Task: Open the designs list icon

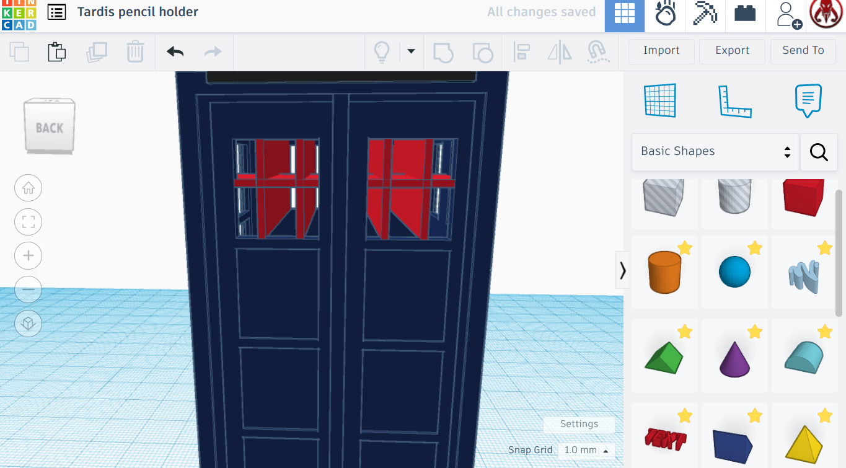Action: pyautogui.click(x=56, y=12)
